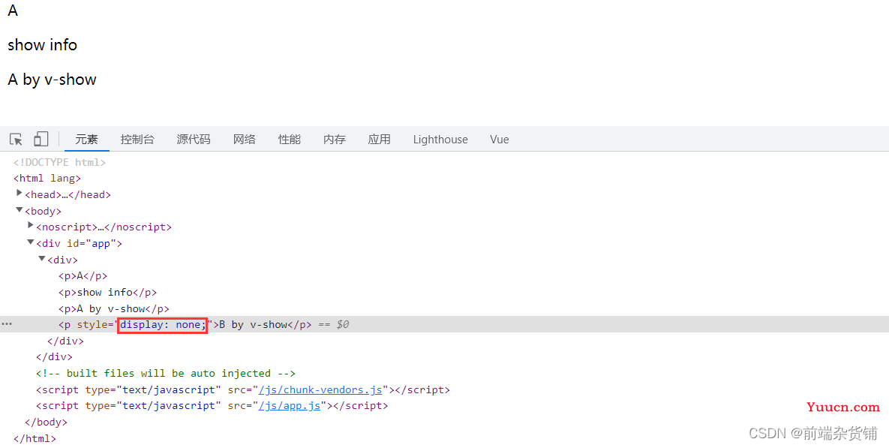Open the 应用 tab
The width and height of the screenshot is (889, 448).
tap(380, 140)
